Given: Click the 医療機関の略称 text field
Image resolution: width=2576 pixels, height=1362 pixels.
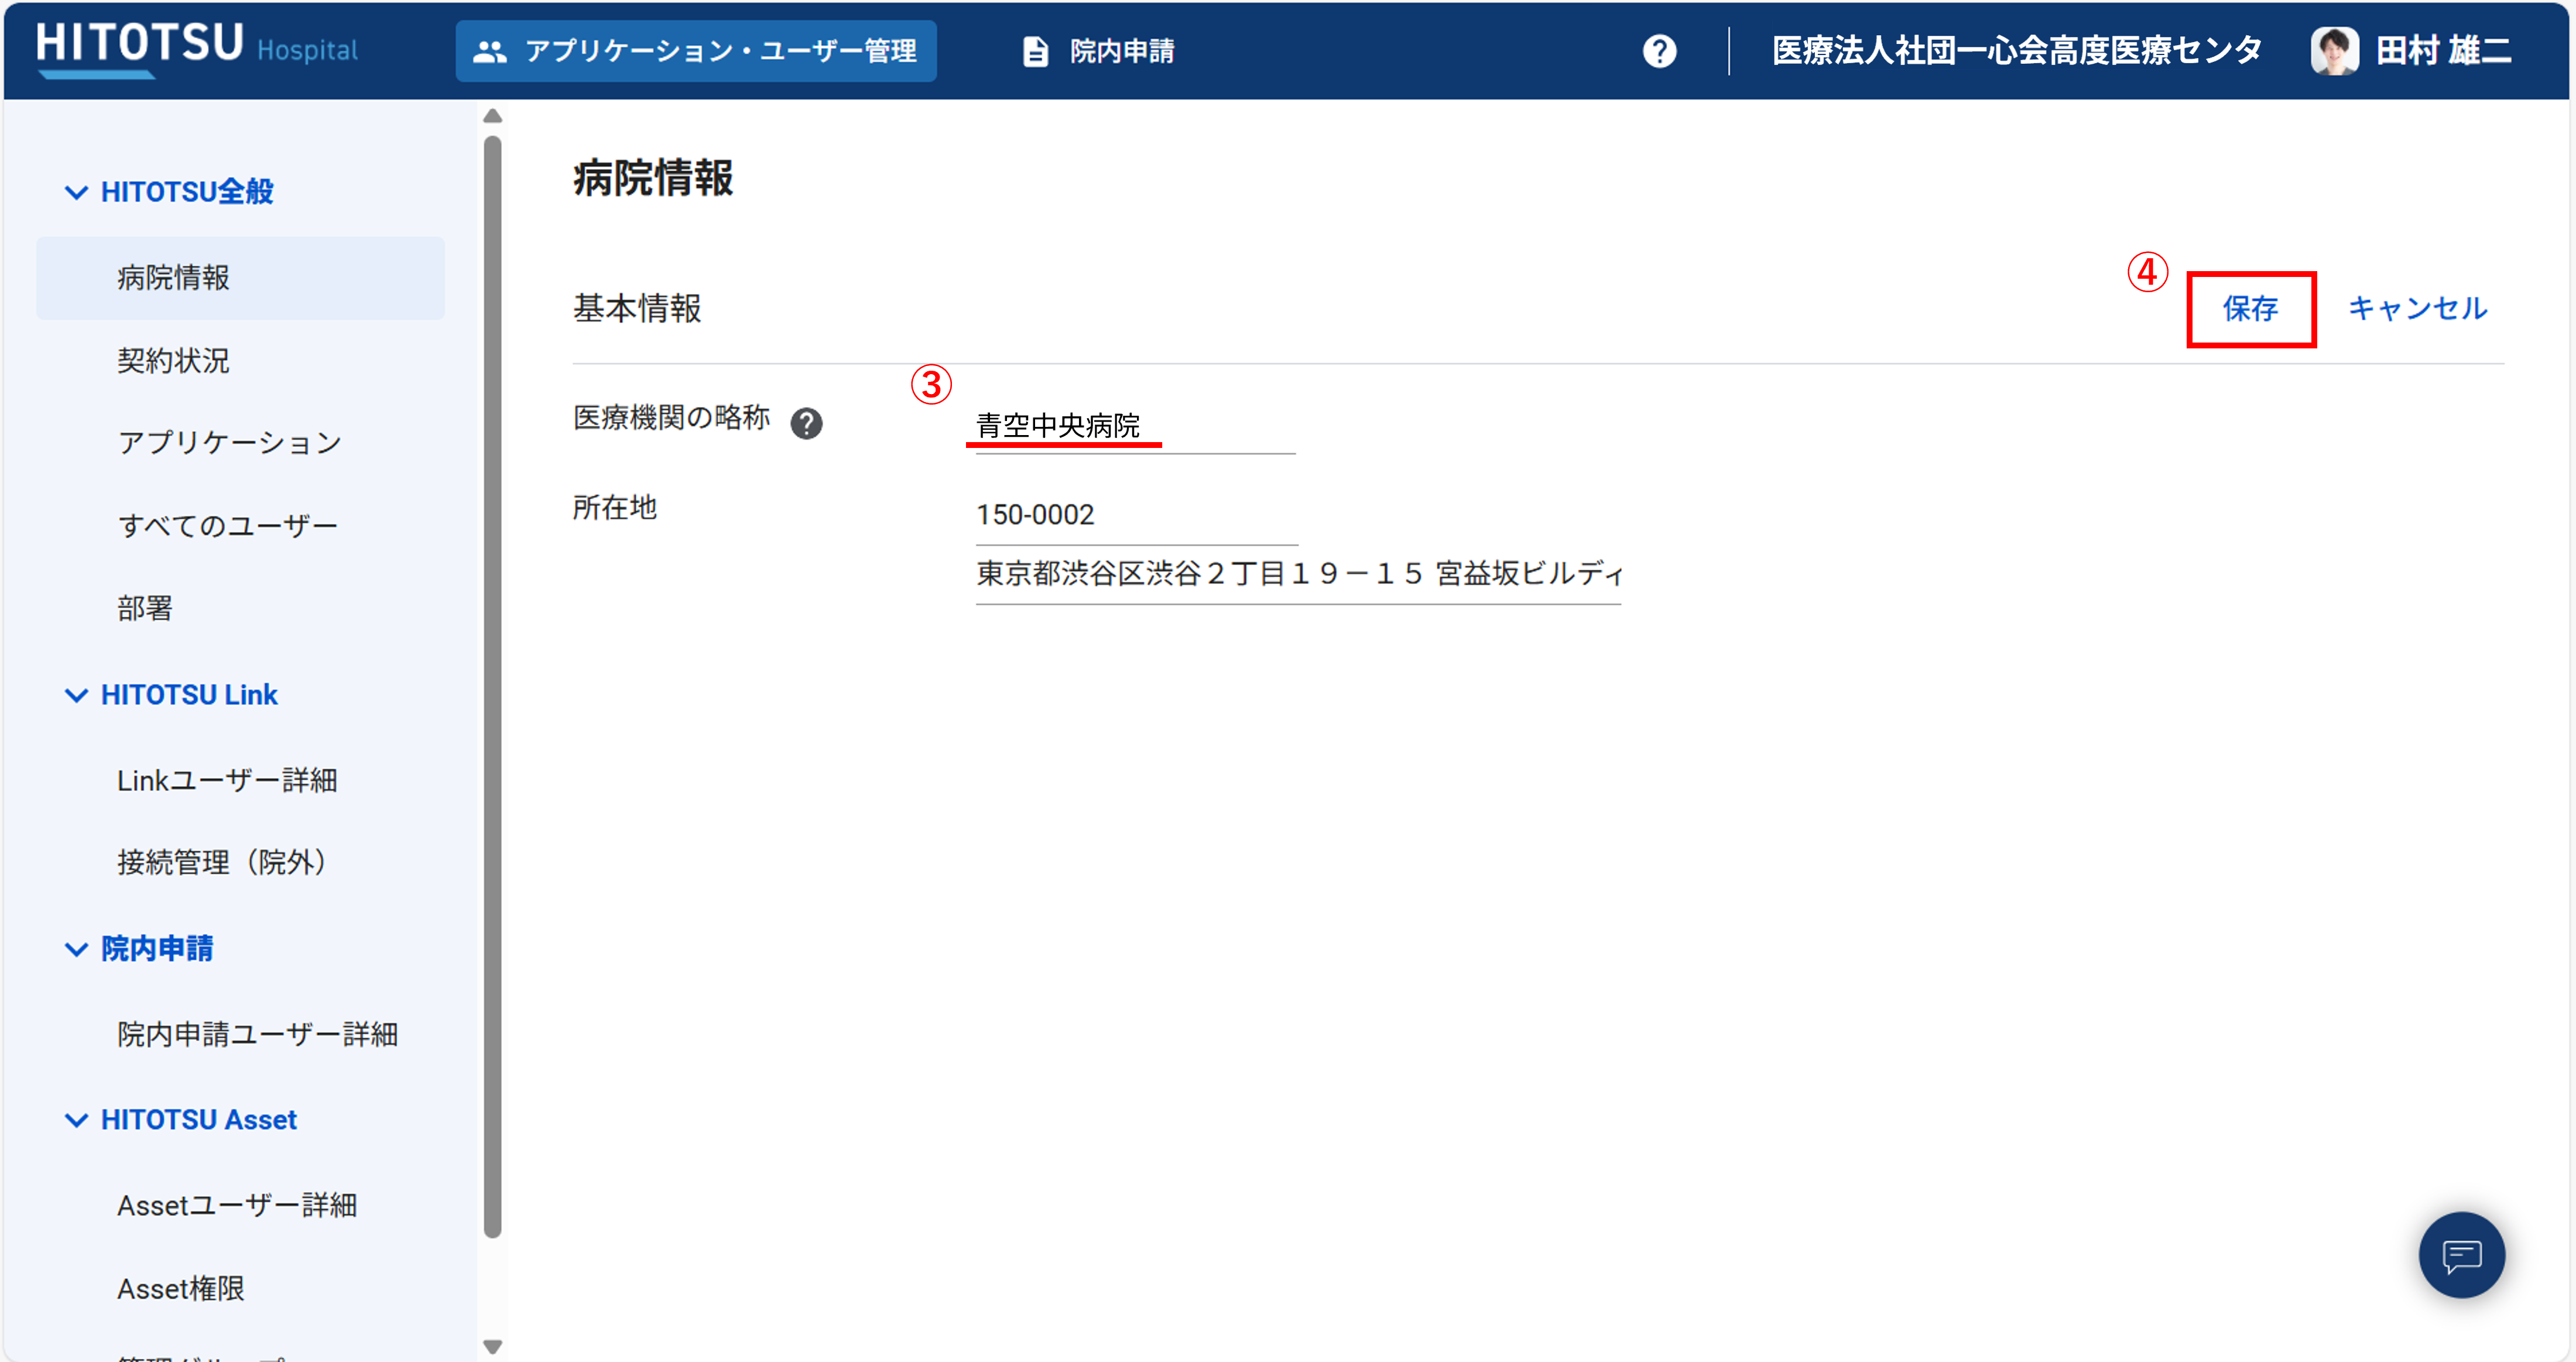Looking at the screenshot, I should 1134,427.
